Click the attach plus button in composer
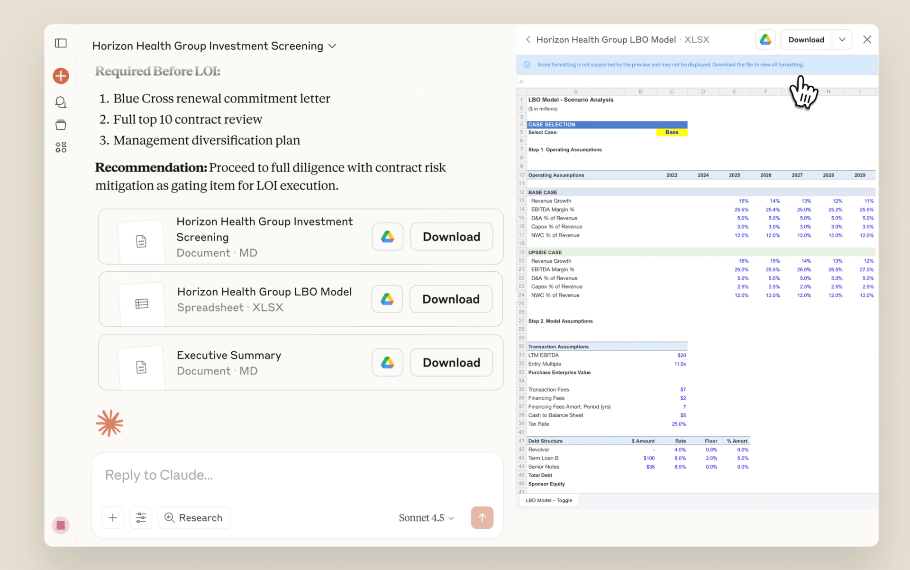Screen dimensions: 910x570 click(113, 518)
